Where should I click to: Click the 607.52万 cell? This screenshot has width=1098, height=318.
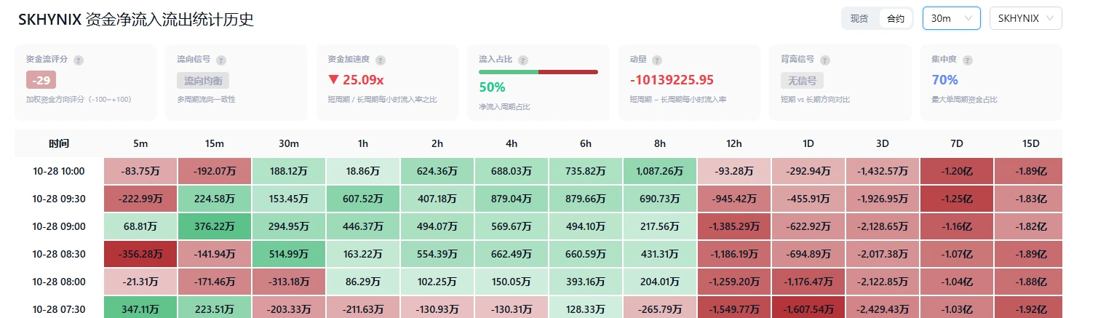(x=363, y=199)
